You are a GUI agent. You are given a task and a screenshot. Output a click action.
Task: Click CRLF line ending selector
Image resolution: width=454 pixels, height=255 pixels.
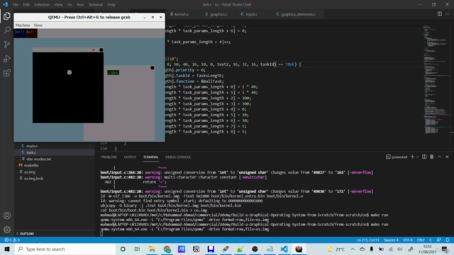click(x=421, y=240)
